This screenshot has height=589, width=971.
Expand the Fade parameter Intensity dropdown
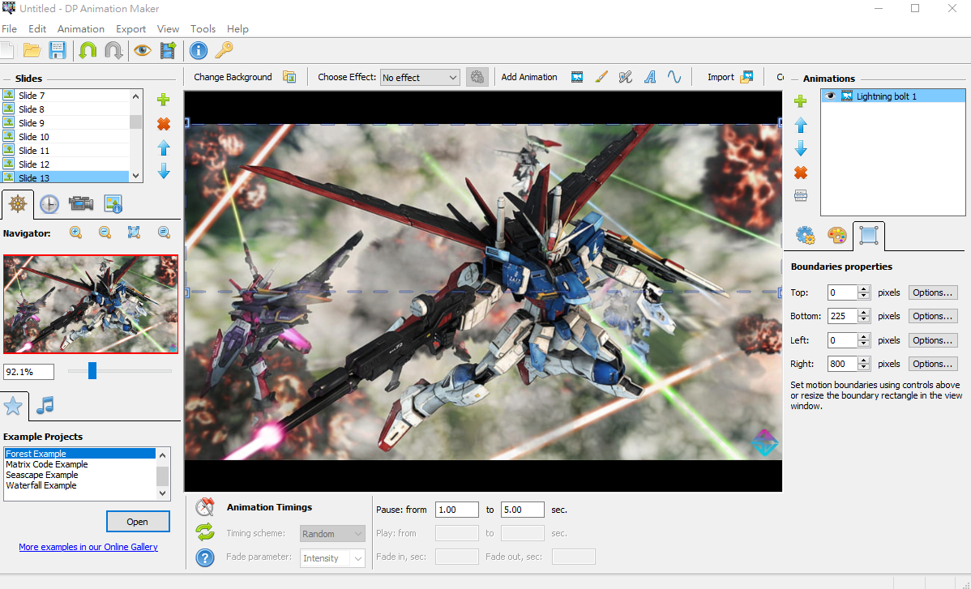(357, 558)
